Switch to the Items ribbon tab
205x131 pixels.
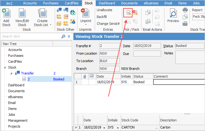182,3
